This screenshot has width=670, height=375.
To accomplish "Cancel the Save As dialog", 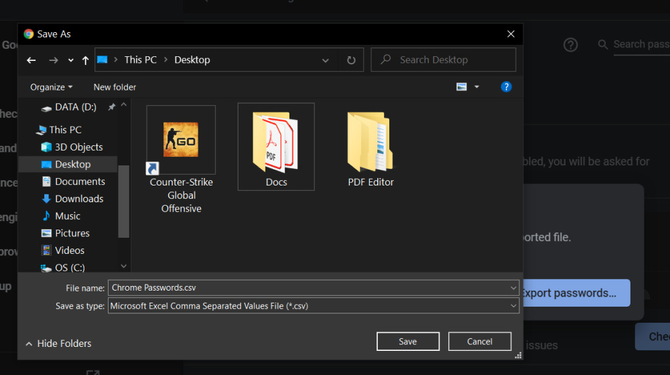I will point(479,342).
